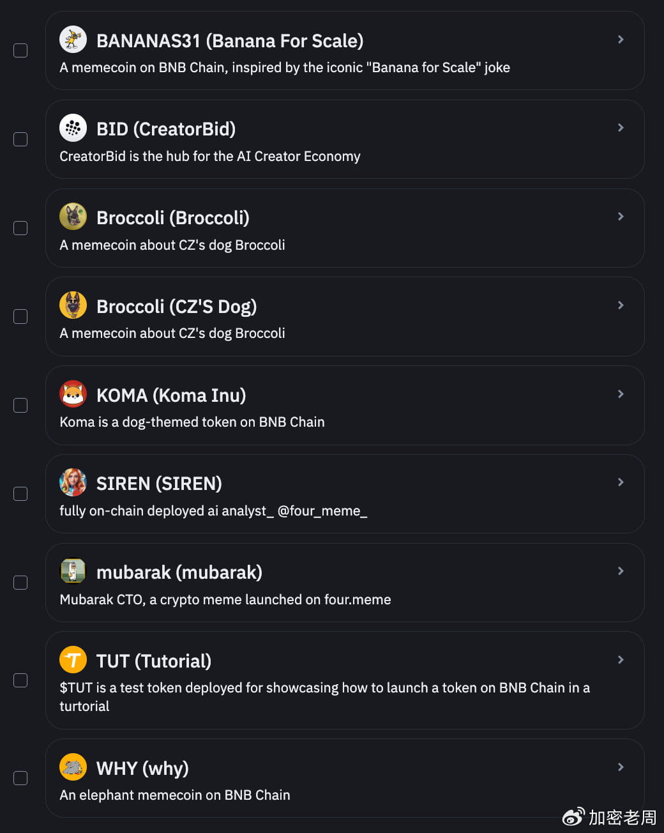Open details via the SIREN row chevron

620,482
